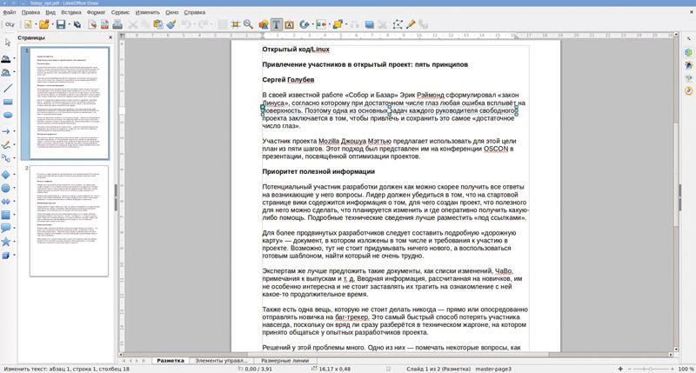The width and height of the screenshot is (696, 373).
Task: Switch to the Элементы управл... tab
Action: [221, 361]
